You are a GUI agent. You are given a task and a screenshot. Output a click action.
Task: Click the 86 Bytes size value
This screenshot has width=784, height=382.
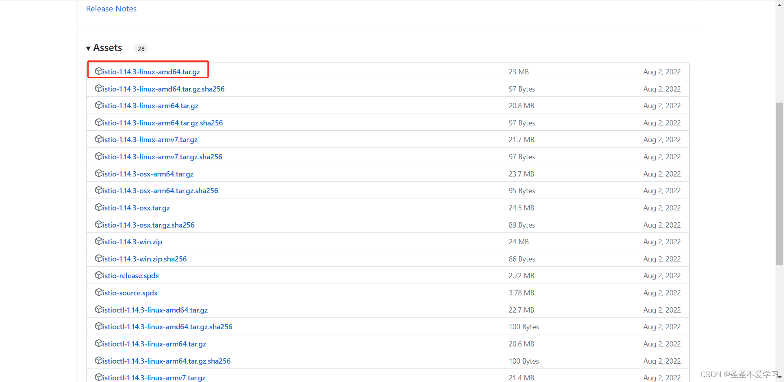pos(522,259)
